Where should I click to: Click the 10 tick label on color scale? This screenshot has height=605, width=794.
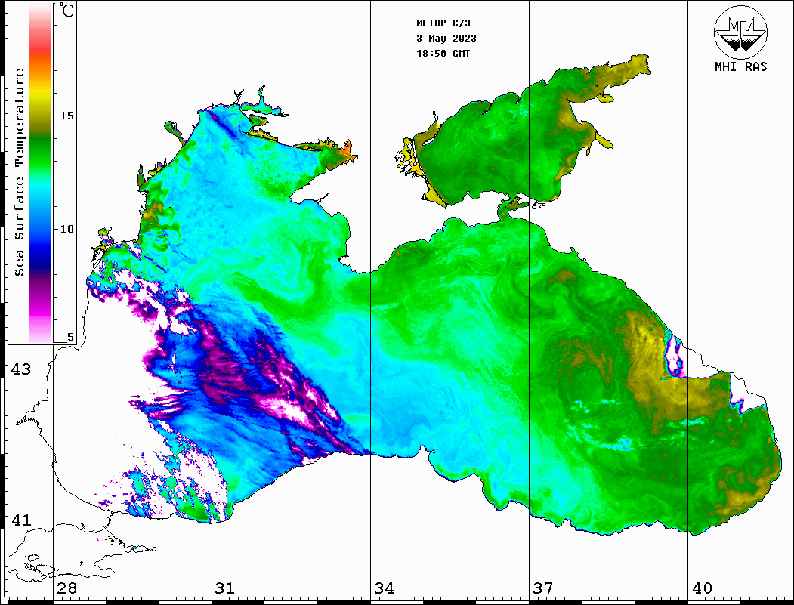(x=66, y=229)
